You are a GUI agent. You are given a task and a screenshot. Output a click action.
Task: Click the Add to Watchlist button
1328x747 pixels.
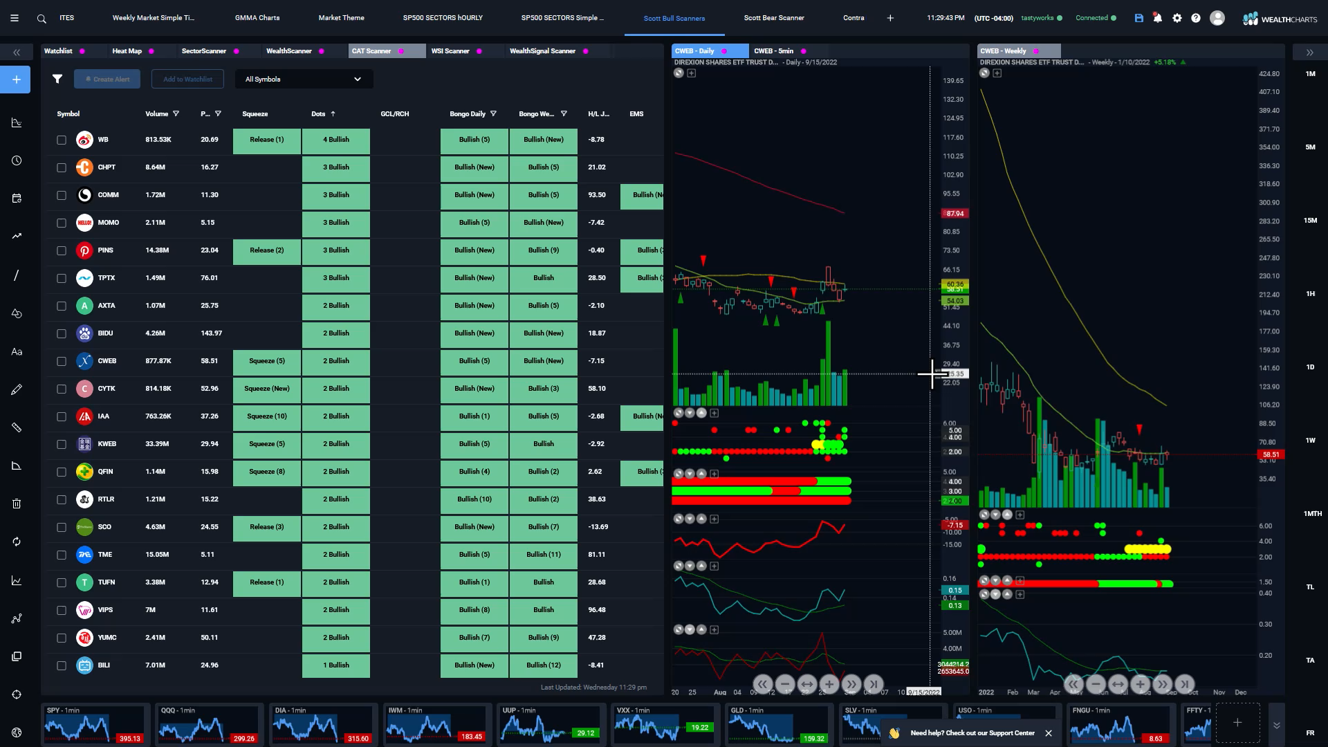pos(187,79)
